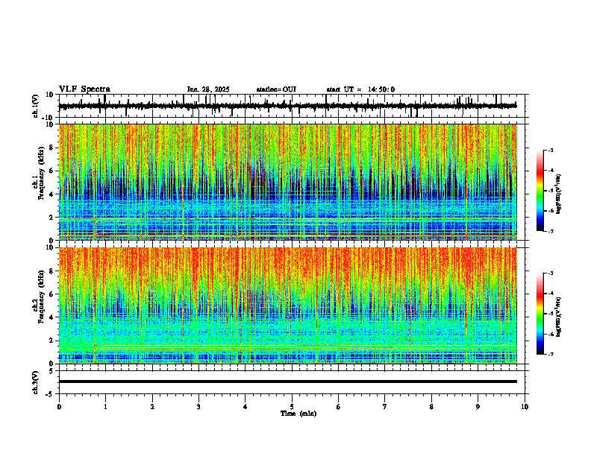Click the "station=OUJ" header label
Viewport: 591px width, 456px height.
pyautogui.click(x=276, y=89)
